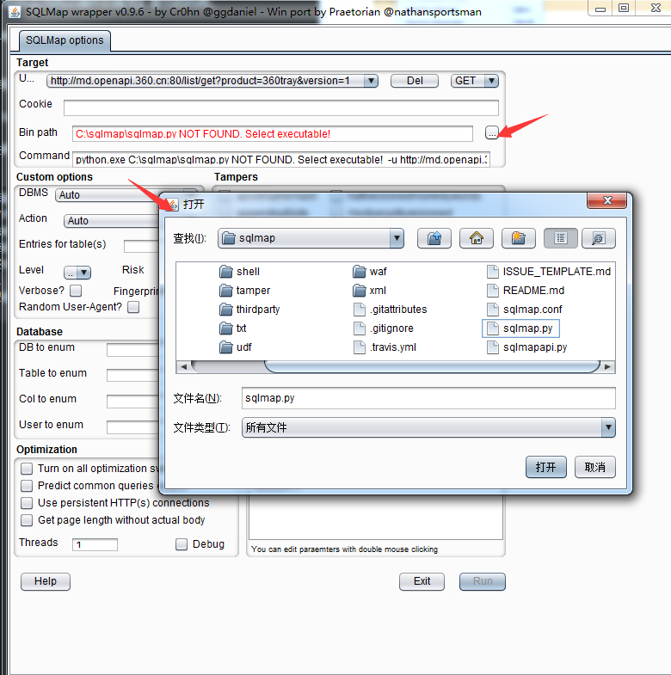This screenshot has width=671, height=675.
Task: Enable Random User-Agent checkbox
Action: tap(133, 307)
